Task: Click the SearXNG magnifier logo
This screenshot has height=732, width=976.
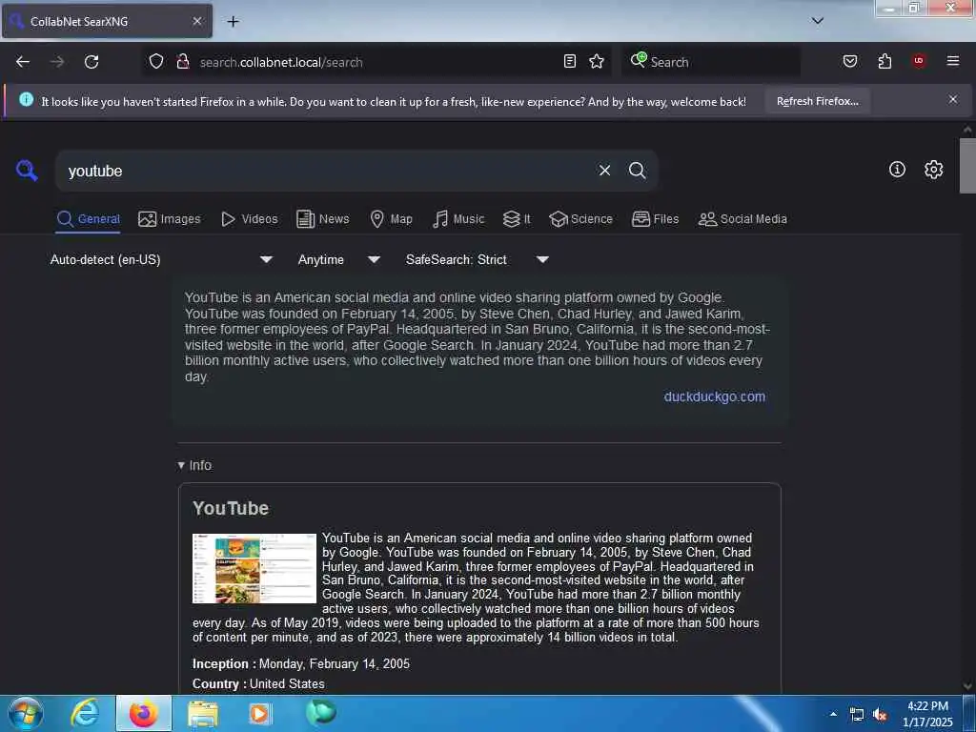Action: [27, 170]
